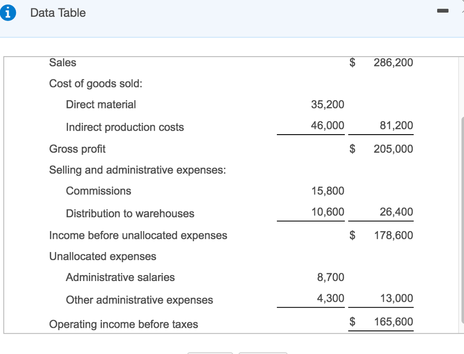
Task: Click the 'Administrative salaries' label
Action: (x=121, y=277)
